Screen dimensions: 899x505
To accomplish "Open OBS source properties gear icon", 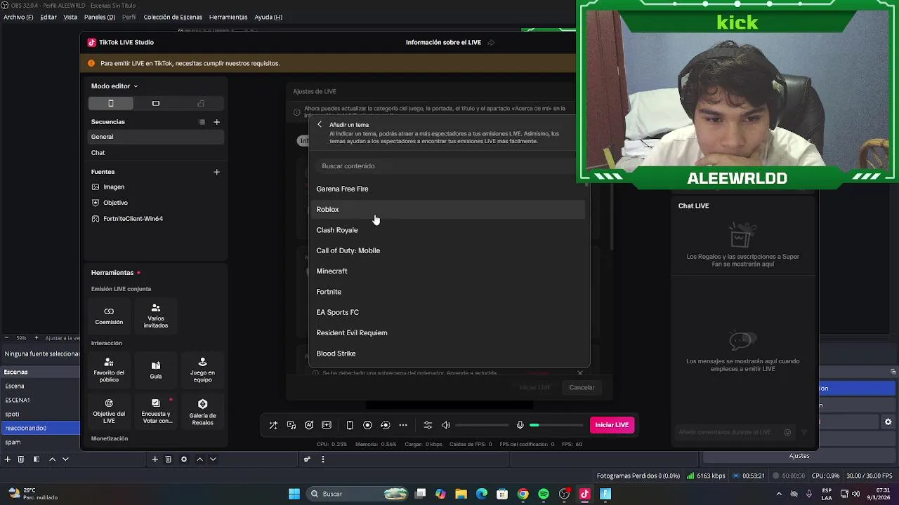I will coord(184,459).
